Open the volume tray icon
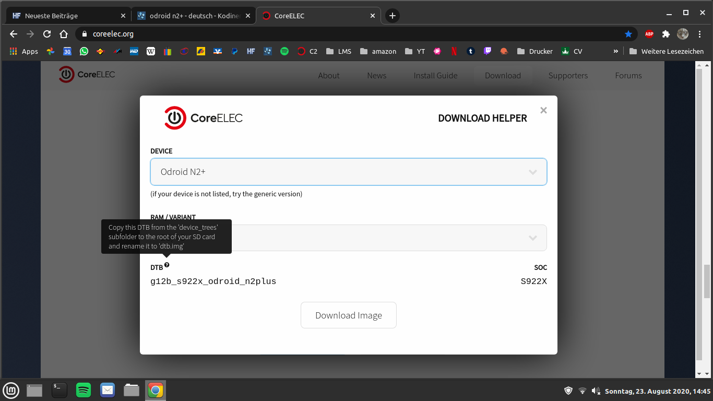 [x=596, y=391]
